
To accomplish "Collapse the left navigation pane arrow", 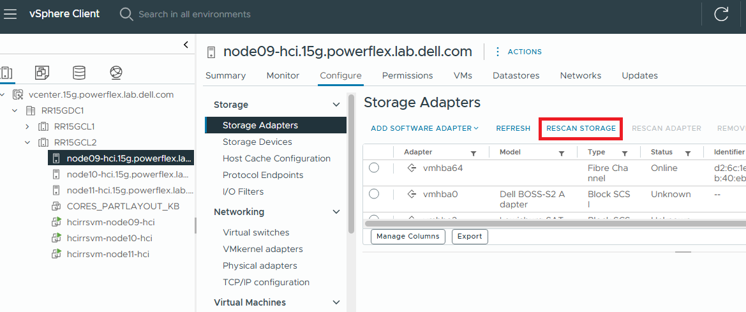I will 186,45.
